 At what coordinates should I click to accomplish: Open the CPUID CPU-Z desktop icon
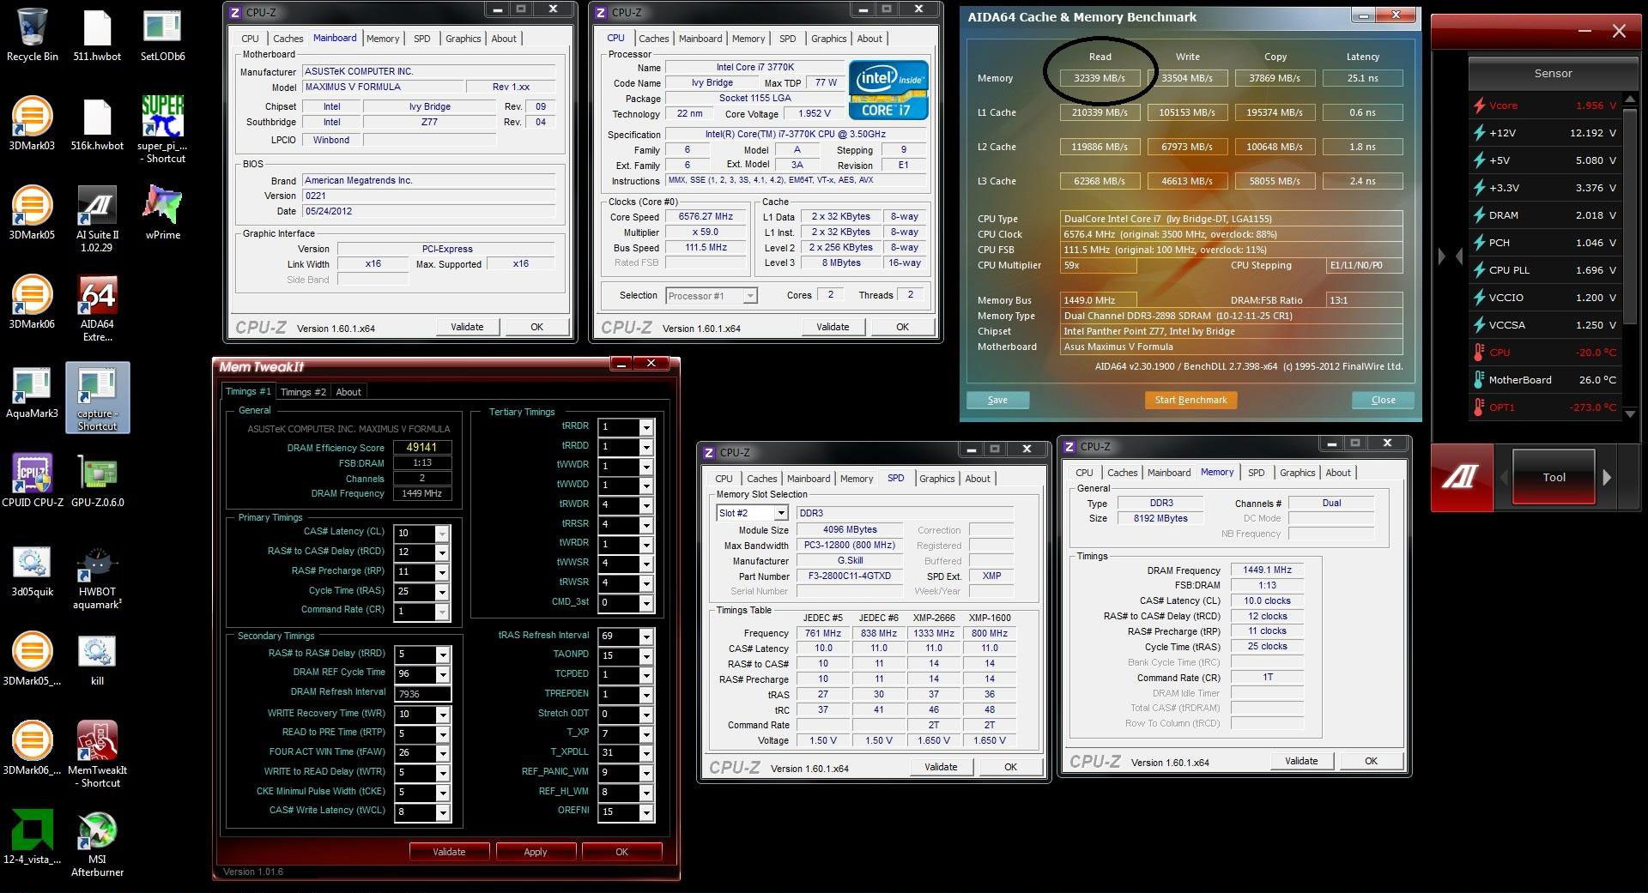point(32,480)
